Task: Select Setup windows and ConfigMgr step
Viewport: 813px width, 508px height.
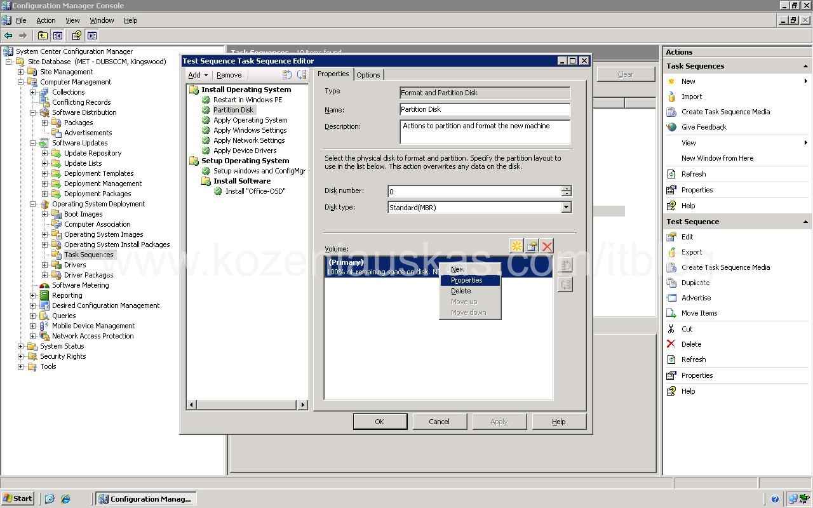Action: [259, 171]
